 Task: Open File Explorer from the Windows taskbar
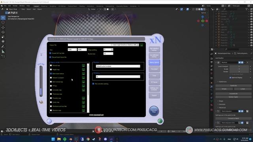pyautogui.click(x=59, y=139)
